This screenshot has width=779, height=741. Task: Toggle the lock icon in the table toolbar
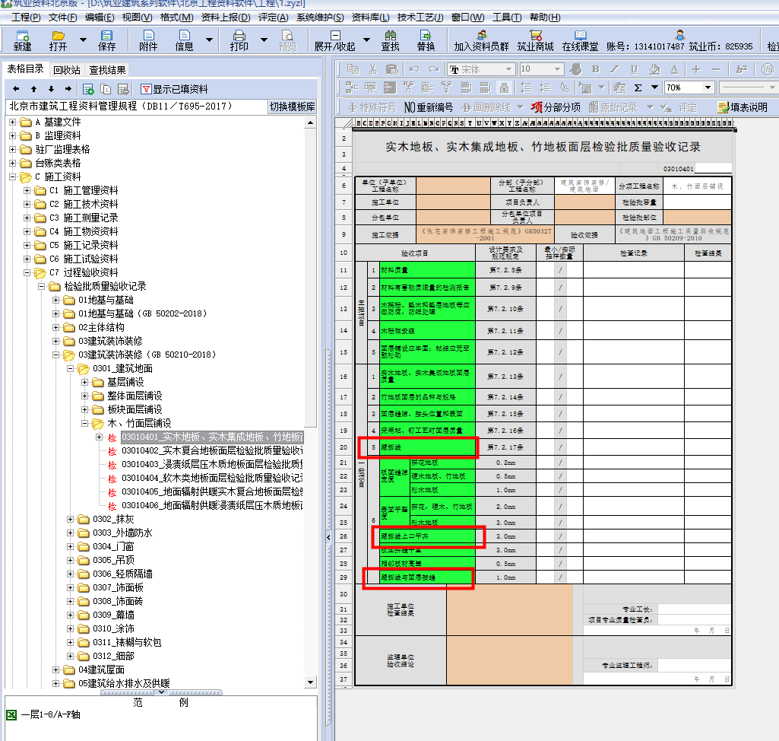505,88
